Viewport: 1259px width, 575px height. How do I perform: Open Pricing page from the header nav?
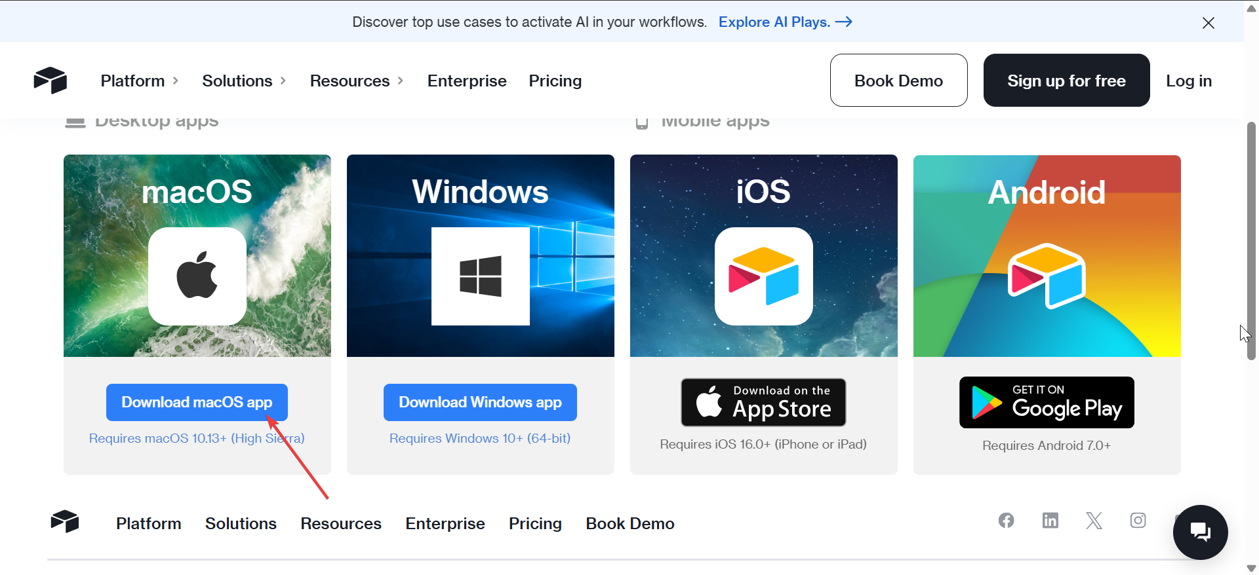click(x=555, y=81)
